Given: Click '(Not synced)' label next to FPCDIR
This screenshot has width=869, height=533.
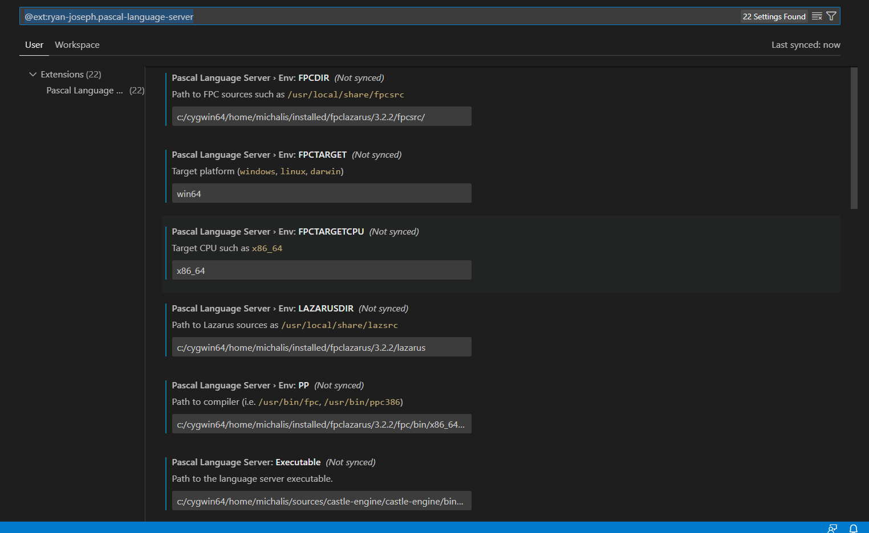Looking at the screenshot, I should pos(359,78).
